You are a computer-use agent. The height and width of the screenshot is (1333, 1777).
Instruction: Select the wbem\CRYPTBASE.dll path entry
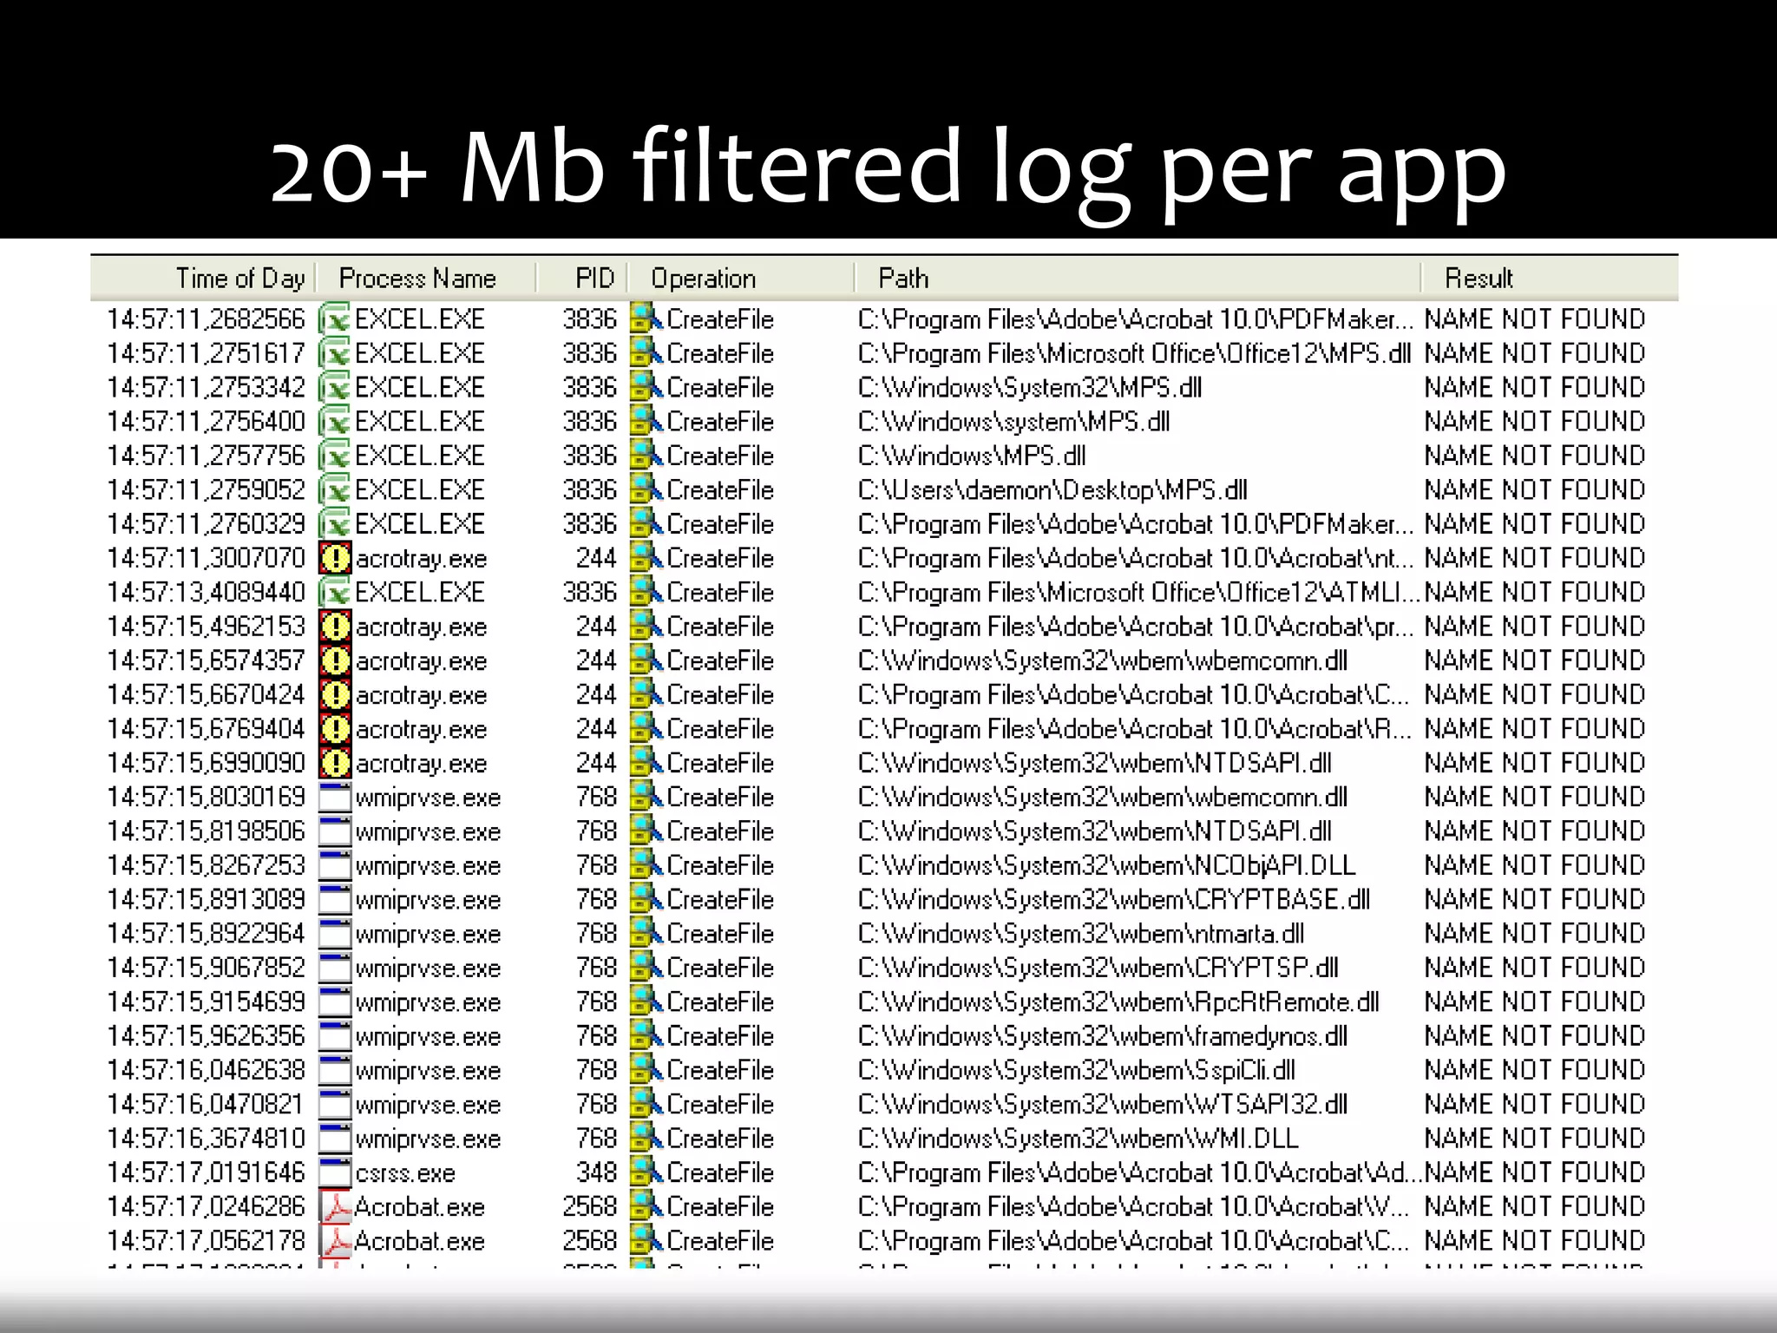click(x=1113, y=899)
